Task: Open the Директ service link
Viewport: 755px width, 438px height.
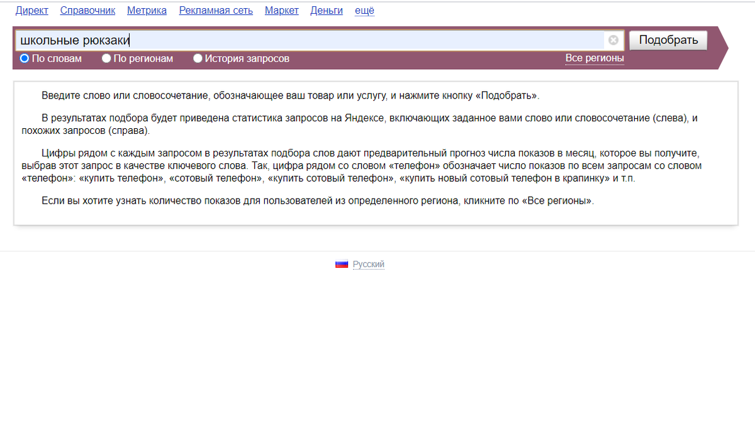Action: (x=32, y=11)
